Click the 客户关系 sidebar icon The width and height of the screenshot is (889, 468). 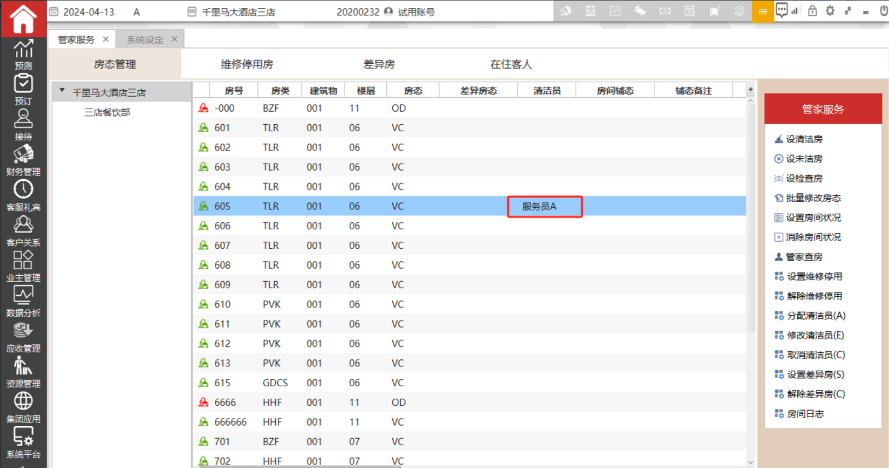click(x=23, y=227)
